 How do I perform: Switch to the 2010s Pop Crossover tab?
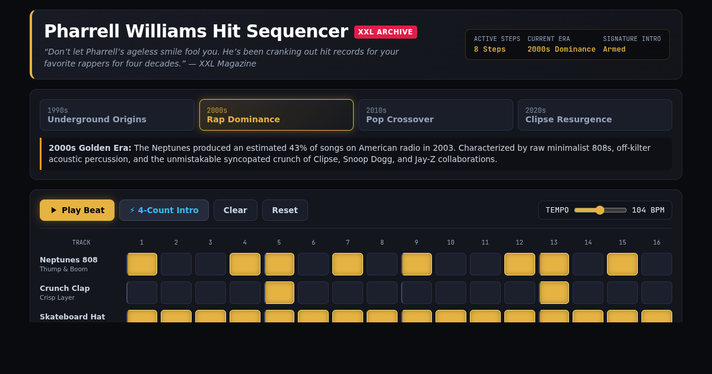(436, 115)
